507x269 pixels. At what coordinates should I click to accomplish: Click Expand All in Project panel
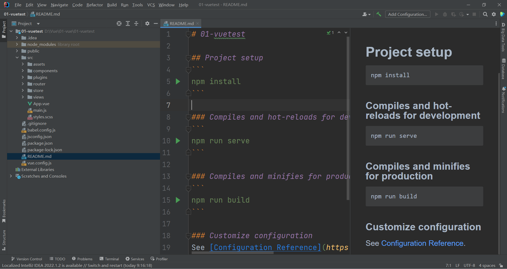128,23
